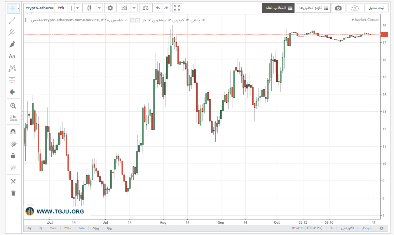394x235 pixels.
Task: Toggle hide all drawings eye icon
Action: (x=13, y=168)
